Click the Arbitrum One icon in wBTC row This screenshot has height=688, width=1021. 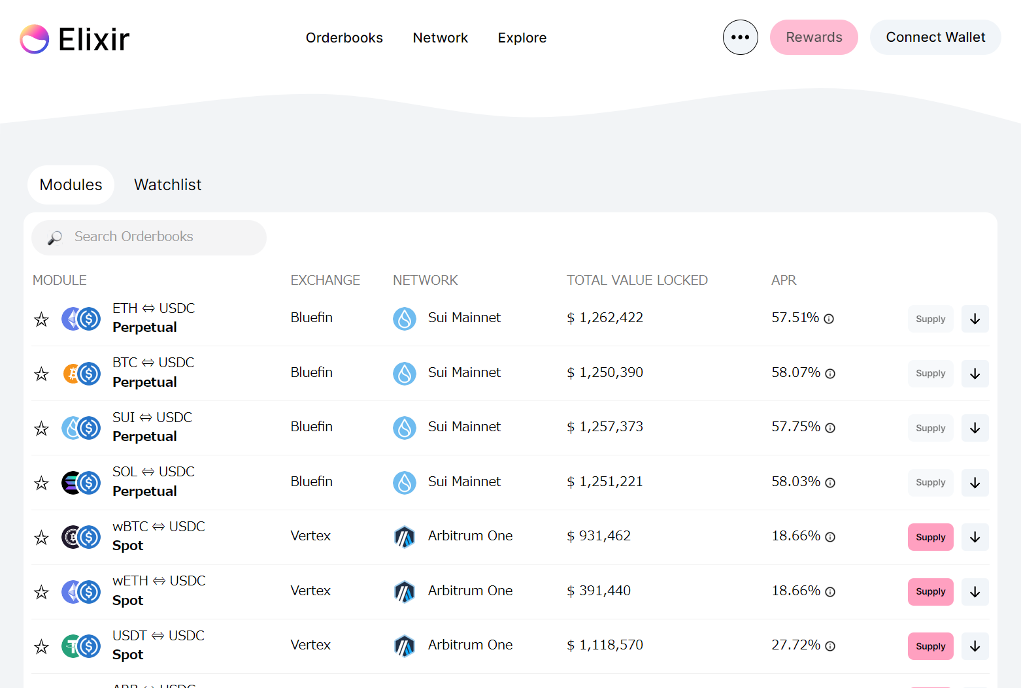tap(405, 536)
